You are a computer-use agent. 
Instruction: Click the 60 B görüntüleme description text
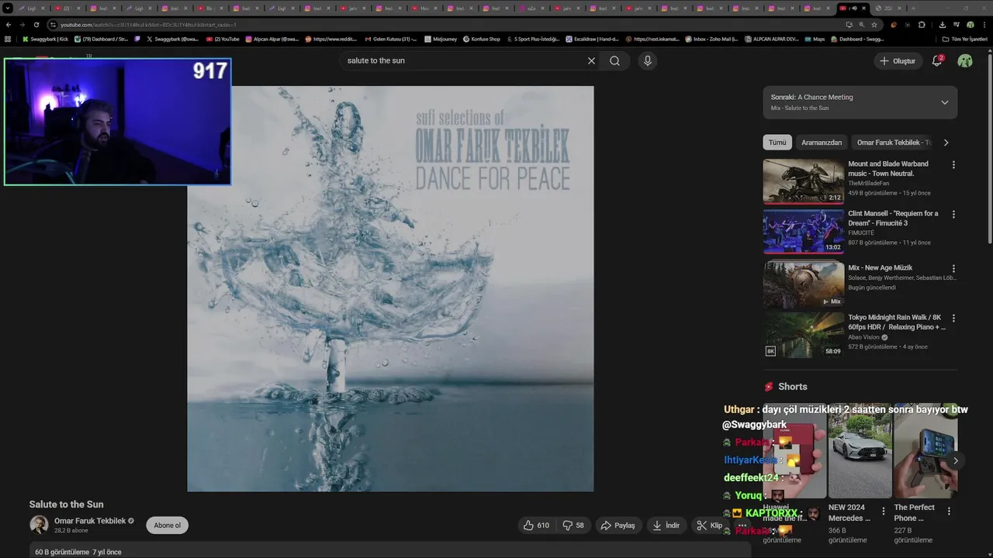78,552
